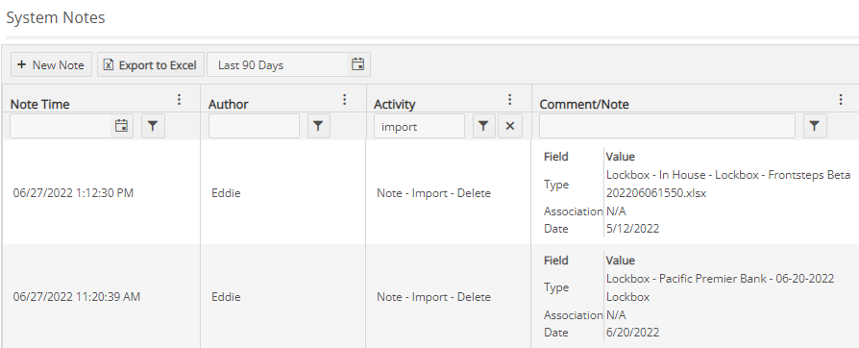Click Activity filter box containing import

[x=420, y=126]
